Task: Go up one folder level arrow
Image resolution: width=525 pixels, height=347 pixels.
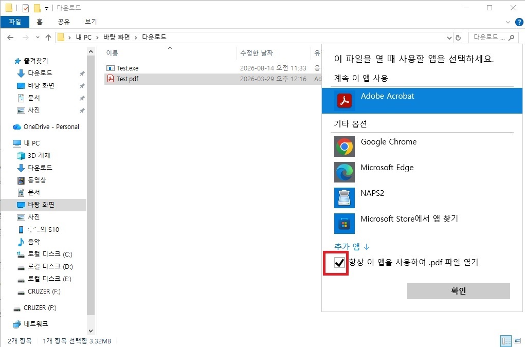Action: coord(48,38)
